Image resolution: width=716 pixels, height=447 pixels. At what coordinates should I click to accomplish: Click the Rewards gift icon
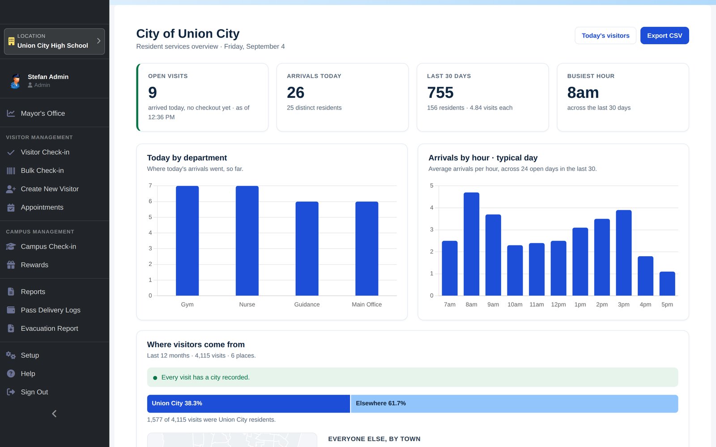[x=11, y=265]
